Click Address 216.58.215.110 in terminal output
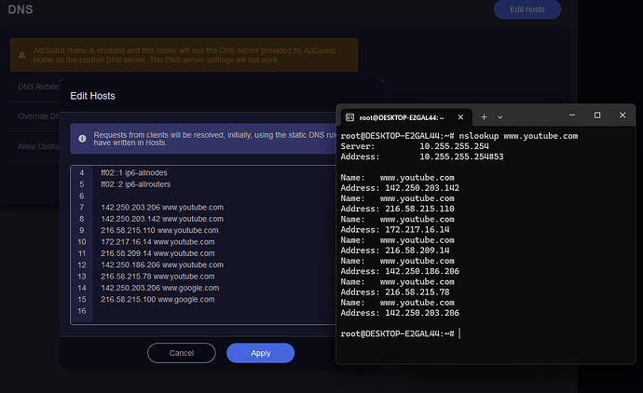The width and height of the screenshot is (643, 393). click(397, 209)
